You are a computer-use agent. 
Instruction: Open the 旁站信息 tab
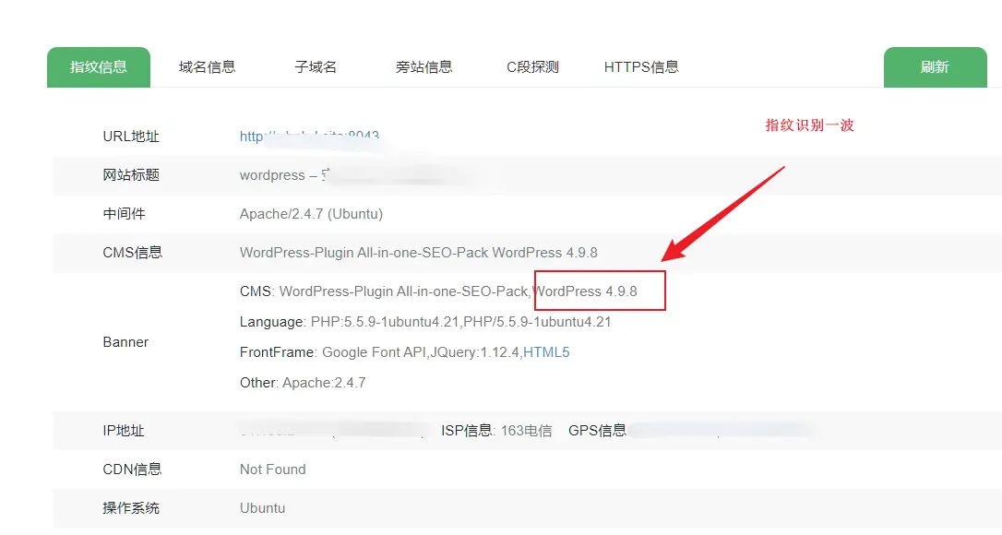point(423,67)
